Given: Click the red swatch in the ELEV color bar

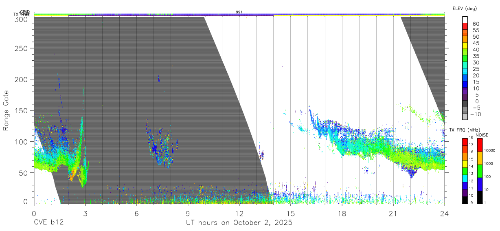Looking at the screenshot, I should (x=465, y=26).
